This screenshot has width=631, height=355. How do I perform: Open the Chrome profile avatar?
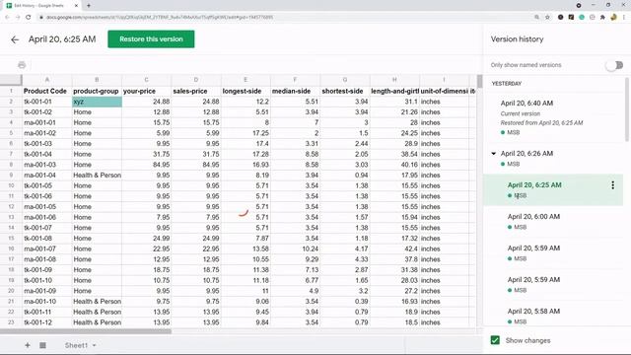(613, 18)
